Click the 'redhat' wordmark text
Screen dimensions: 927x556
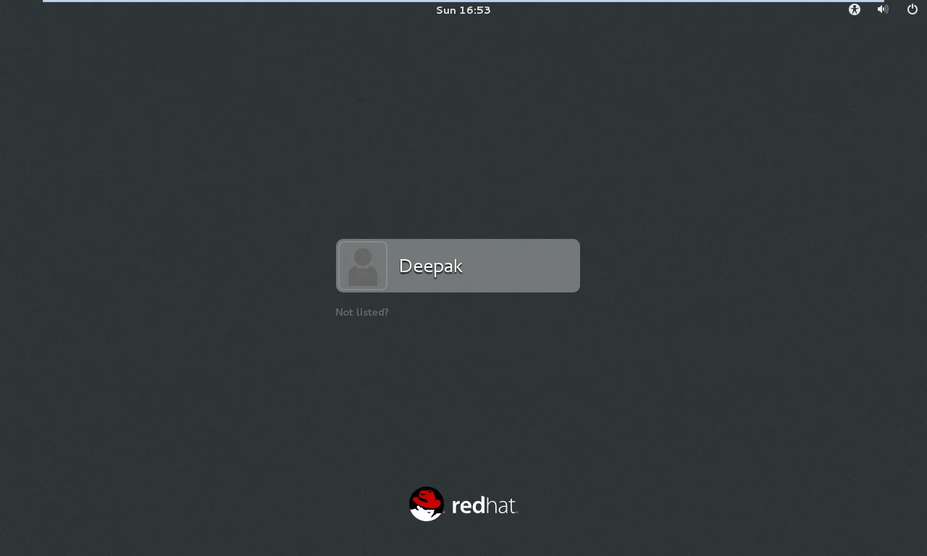[484, 505]
